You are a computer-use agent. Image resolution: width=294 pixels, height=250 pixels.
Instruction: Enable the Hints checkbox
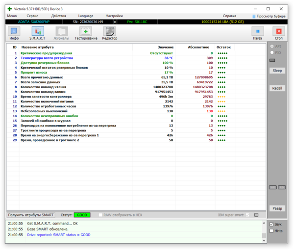click(272, 231)
